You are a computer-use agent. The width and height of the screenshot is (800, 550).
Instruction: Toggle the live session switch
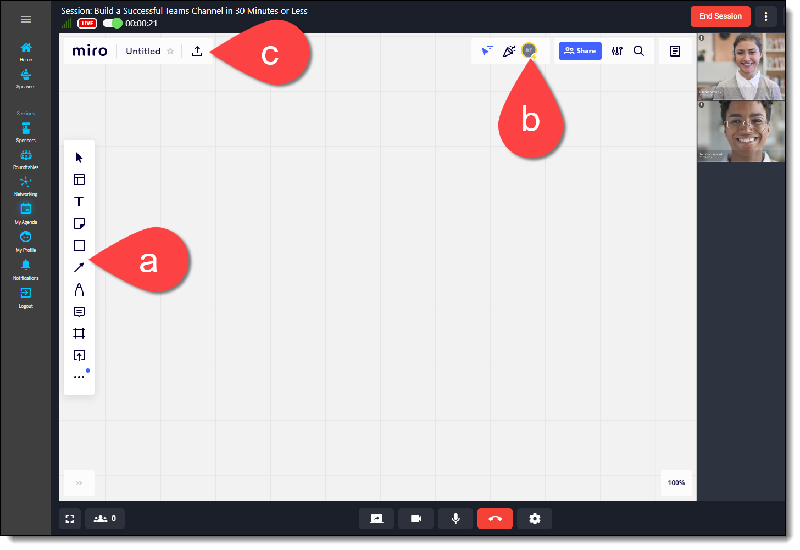click(x=113, y=23)
